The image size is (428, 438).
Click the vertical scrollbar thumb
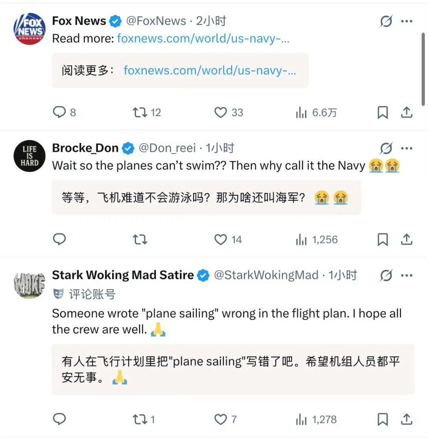[x=423, y=69]
